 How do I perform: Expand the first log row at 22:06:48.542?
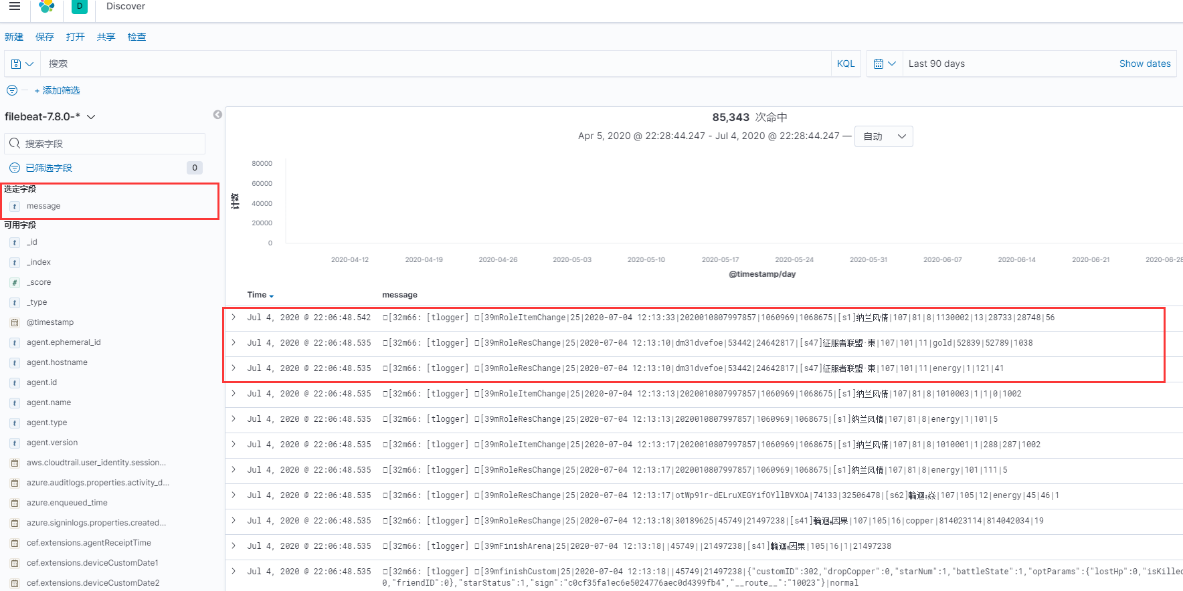234,318
